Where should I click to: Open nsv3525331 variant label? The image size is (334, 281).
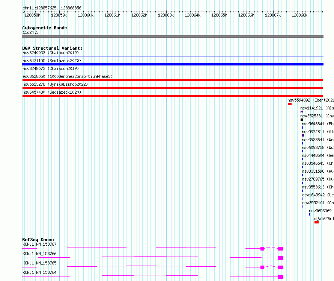pos(317,116)
